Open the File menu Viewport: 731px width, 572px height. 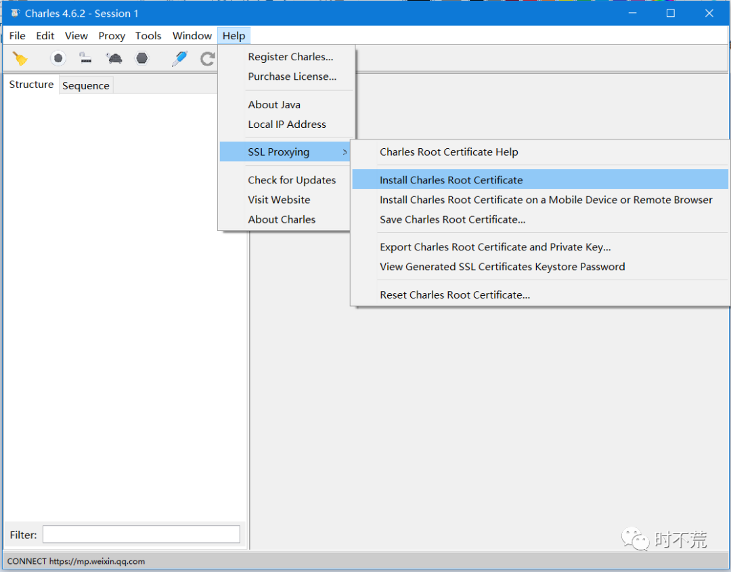[x=17, y=36]
